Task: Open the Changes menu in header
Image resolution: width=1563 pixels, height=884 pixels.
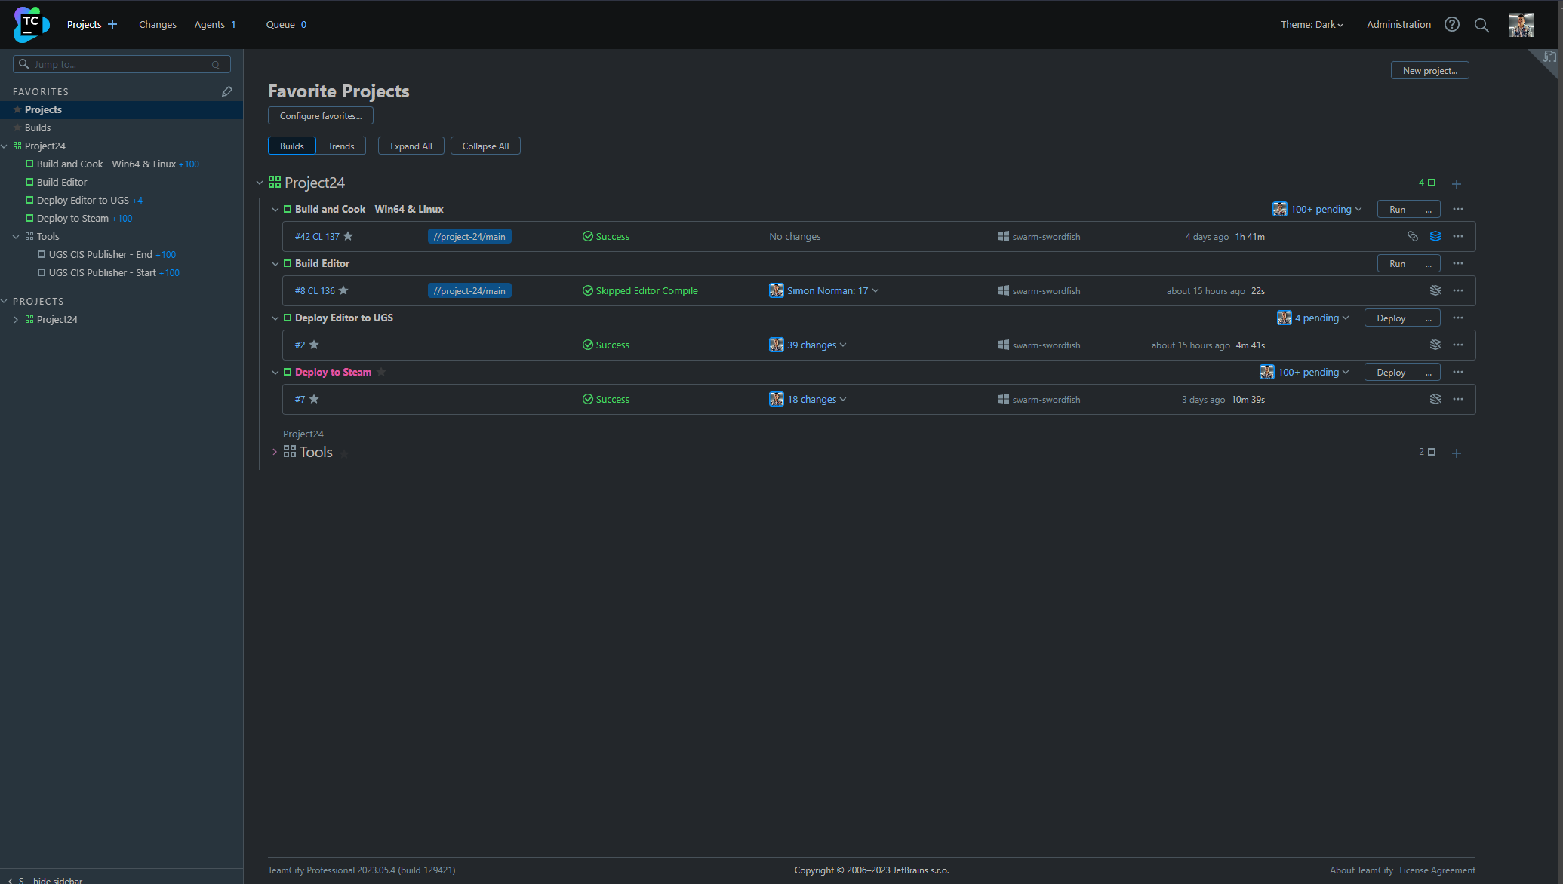Action: pos(158,24)
